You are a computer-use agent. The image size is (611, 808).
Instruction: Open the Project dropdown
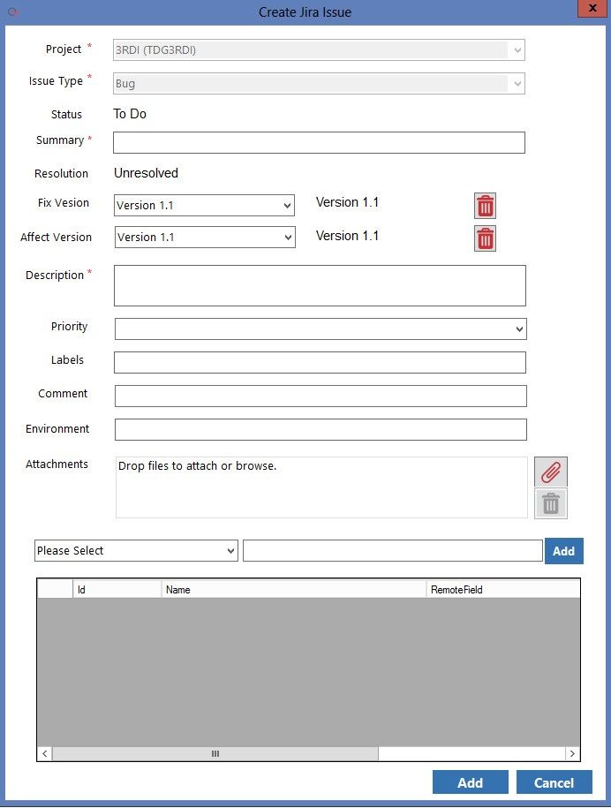coord(319,50)
